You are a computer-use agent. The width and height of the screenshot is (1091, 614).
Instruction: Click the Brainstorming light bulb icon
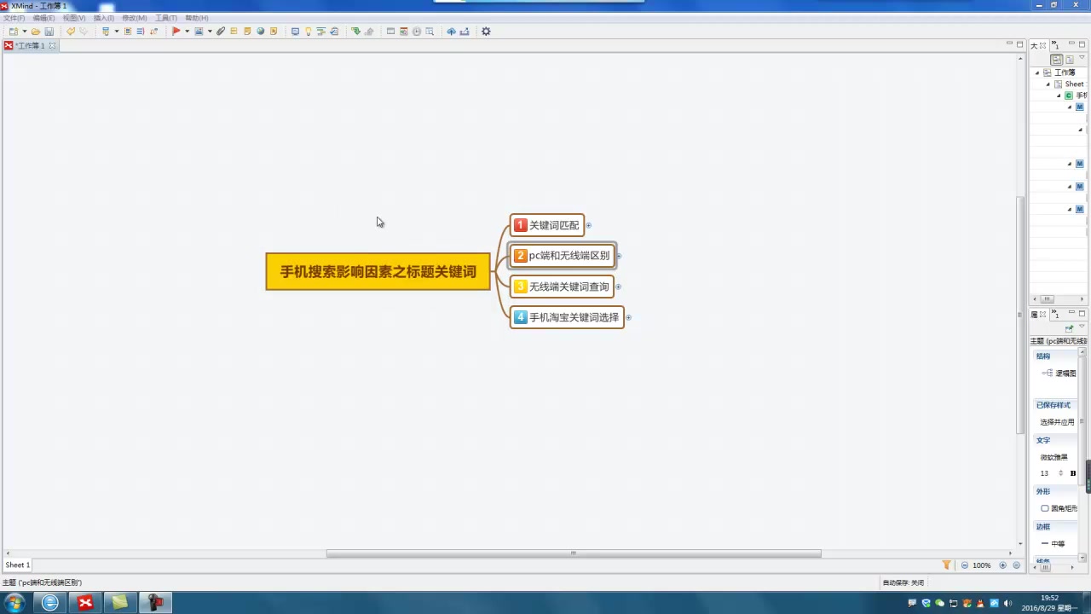pos(308,32)
